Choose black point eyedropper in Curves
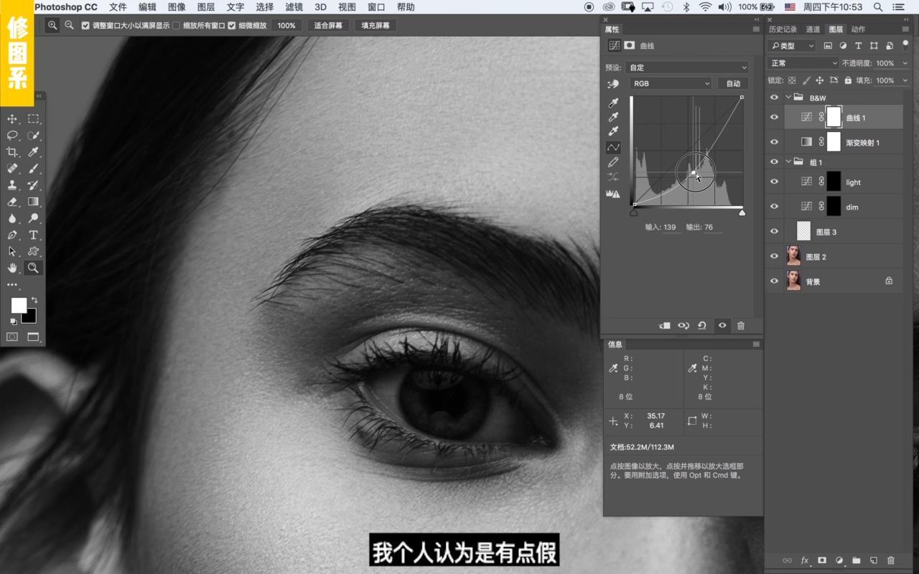Image resolution: width=919 pixels, height=574 pixels. (x=613, y=103)
